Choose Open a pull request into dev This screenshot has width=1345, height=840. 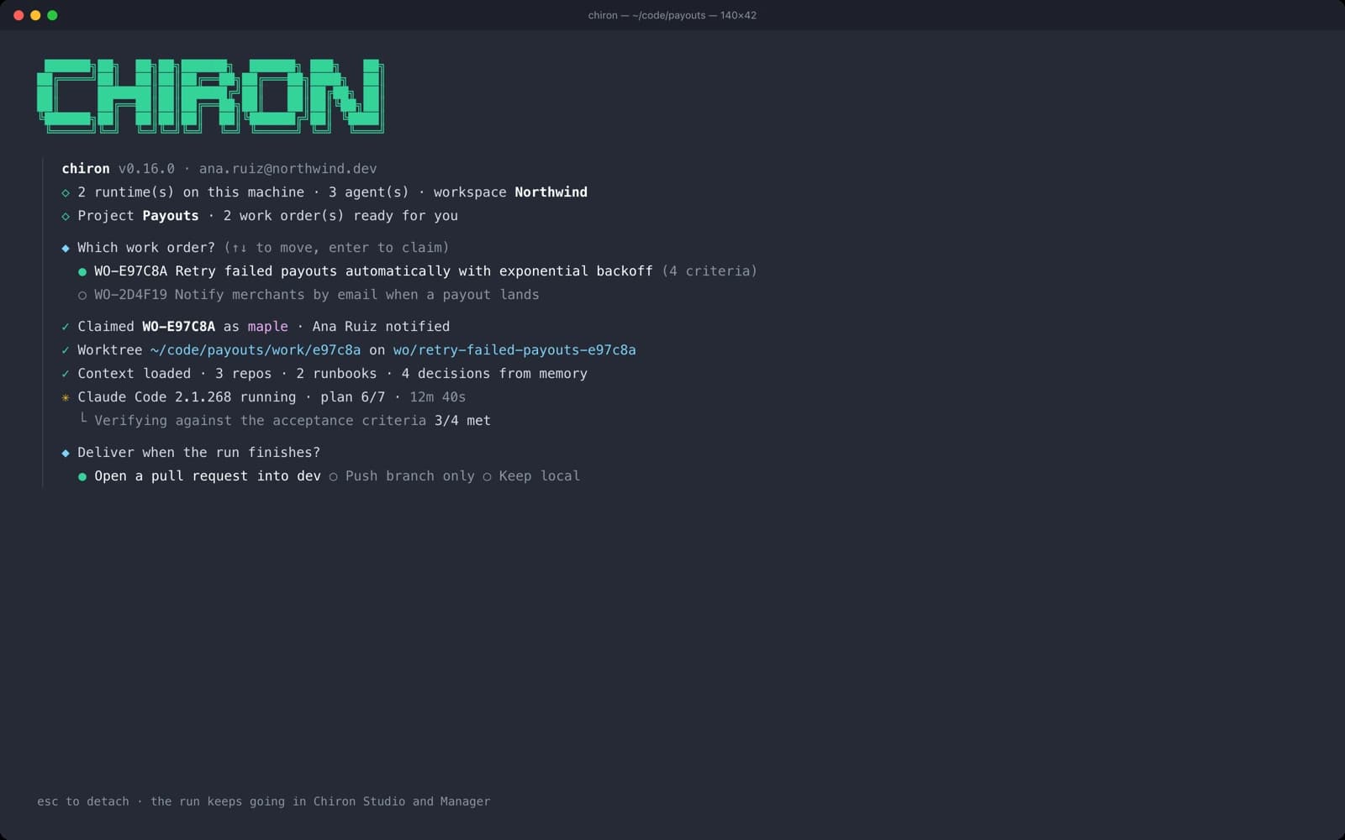(x=199, y=476)
